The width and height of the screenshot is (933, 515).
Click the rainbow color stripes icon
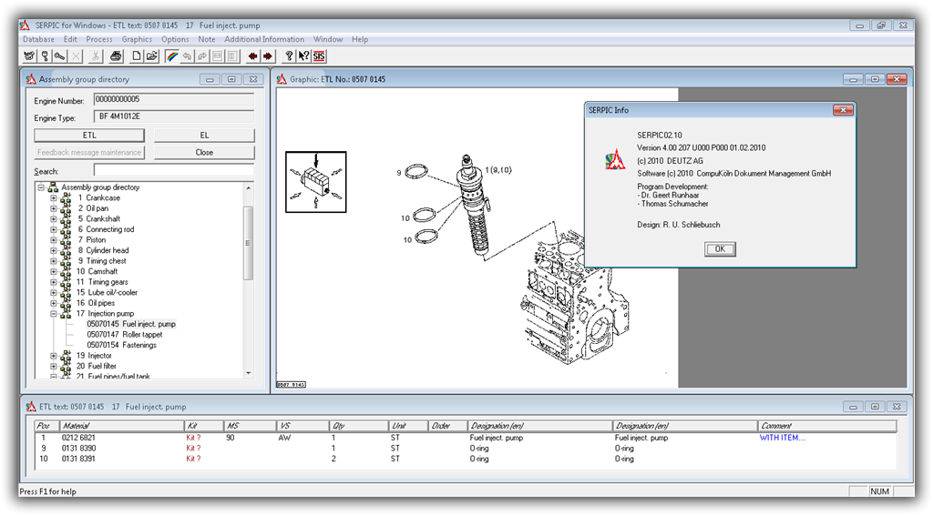click(x=172, y=56)
